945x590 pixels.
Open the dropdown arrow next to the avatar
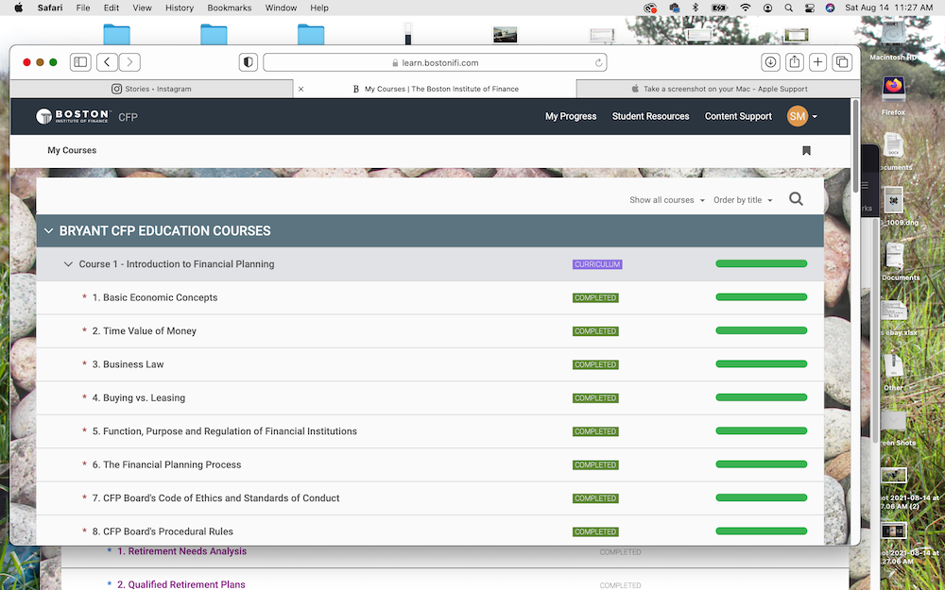[815, 117]
